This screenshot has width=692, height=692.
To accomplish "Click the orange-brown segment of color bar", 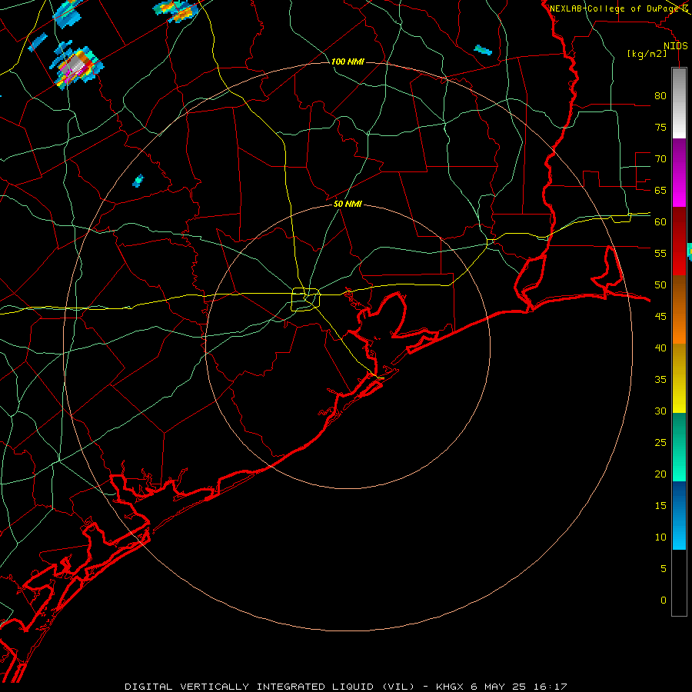I will [679, 309].
